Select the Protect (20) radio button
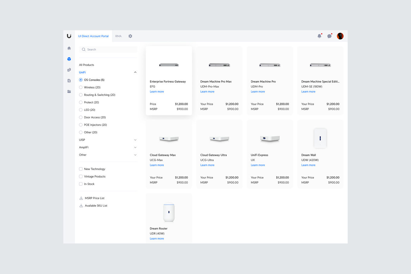The width and height of the screenshot is (411, 274). click(81, 102)
